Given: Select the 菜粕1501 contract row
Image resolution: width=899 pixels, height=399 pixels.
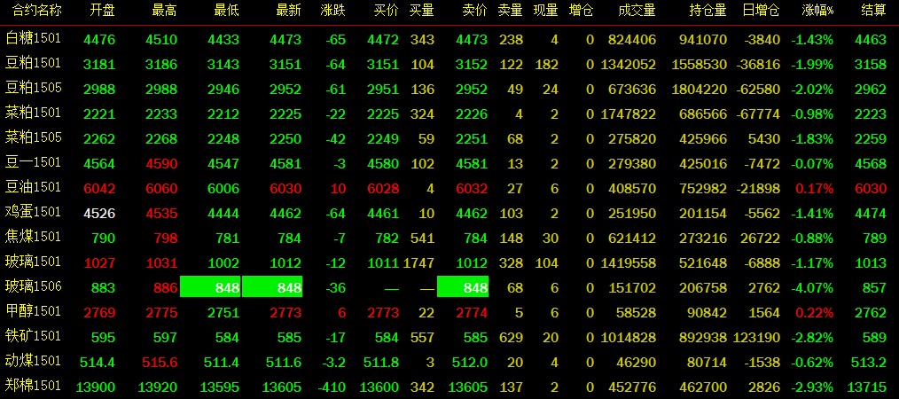Looking at the screenshot, I should (449, 113).
